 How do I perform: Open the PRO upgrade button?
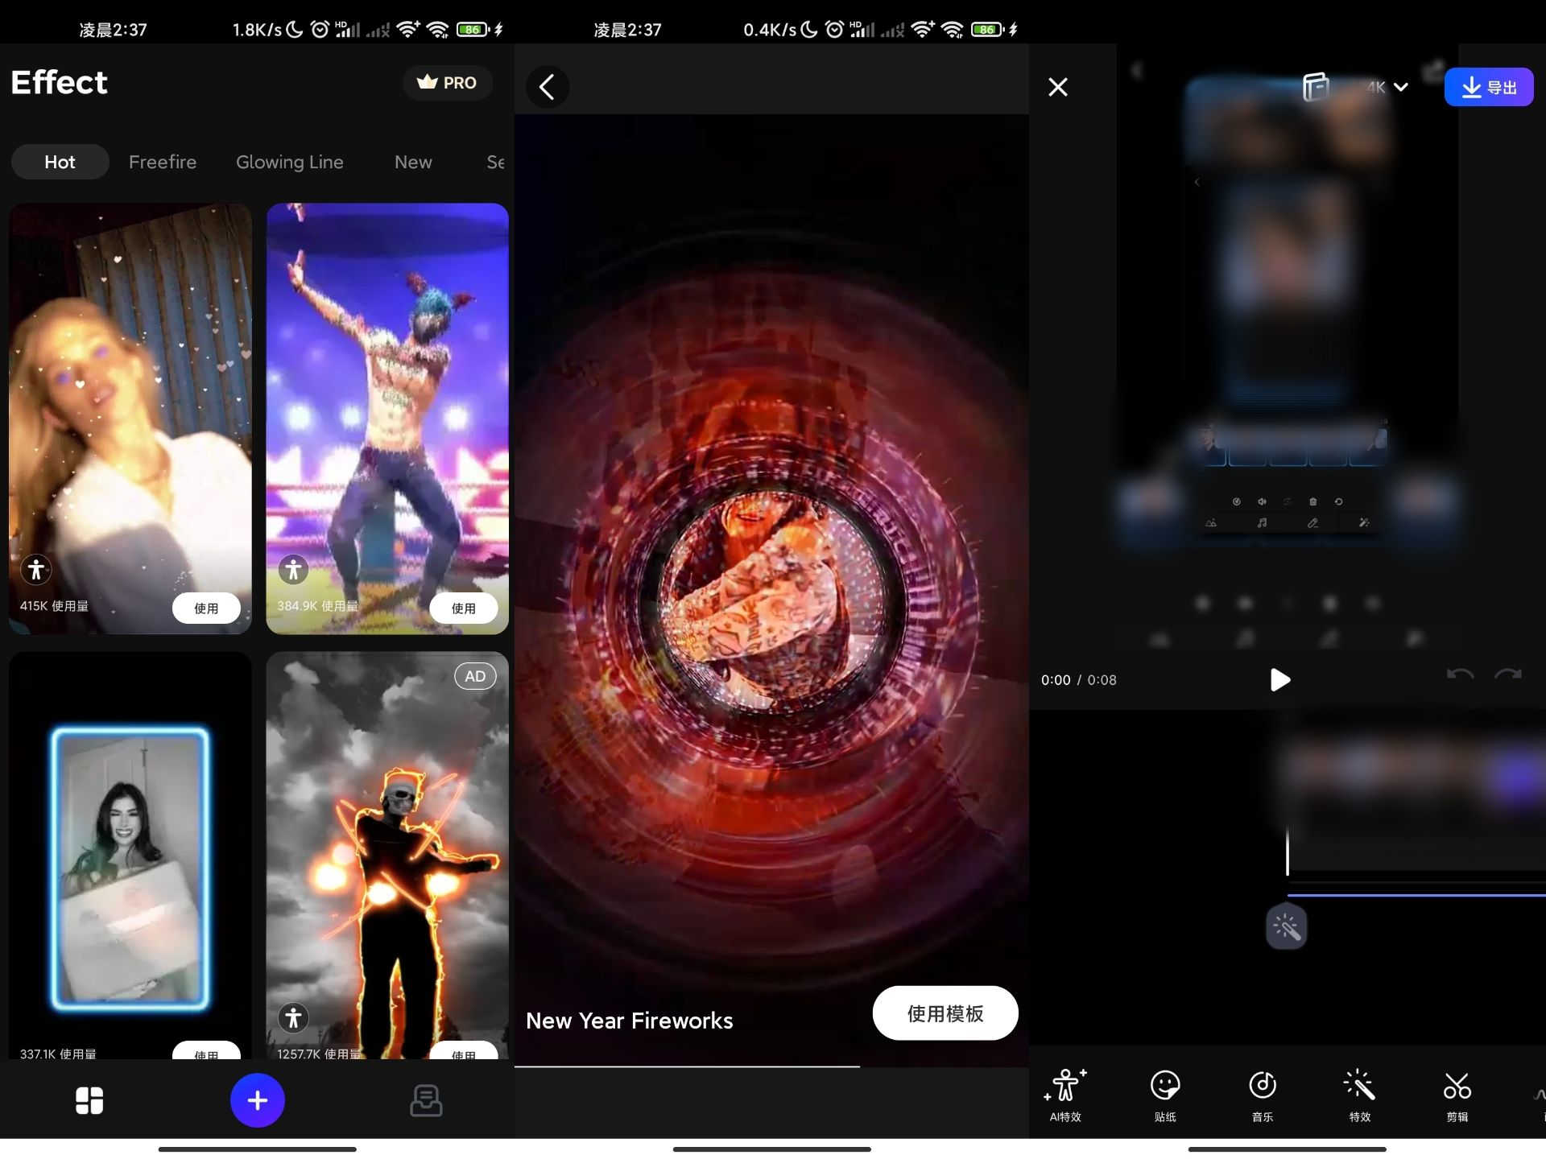click(448, 82)
